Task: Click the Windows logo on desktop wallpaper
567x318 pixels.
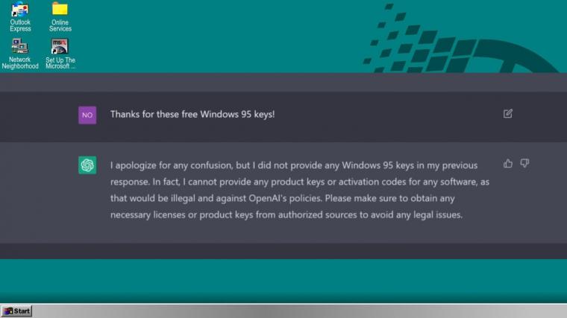Action: (460, 39)
